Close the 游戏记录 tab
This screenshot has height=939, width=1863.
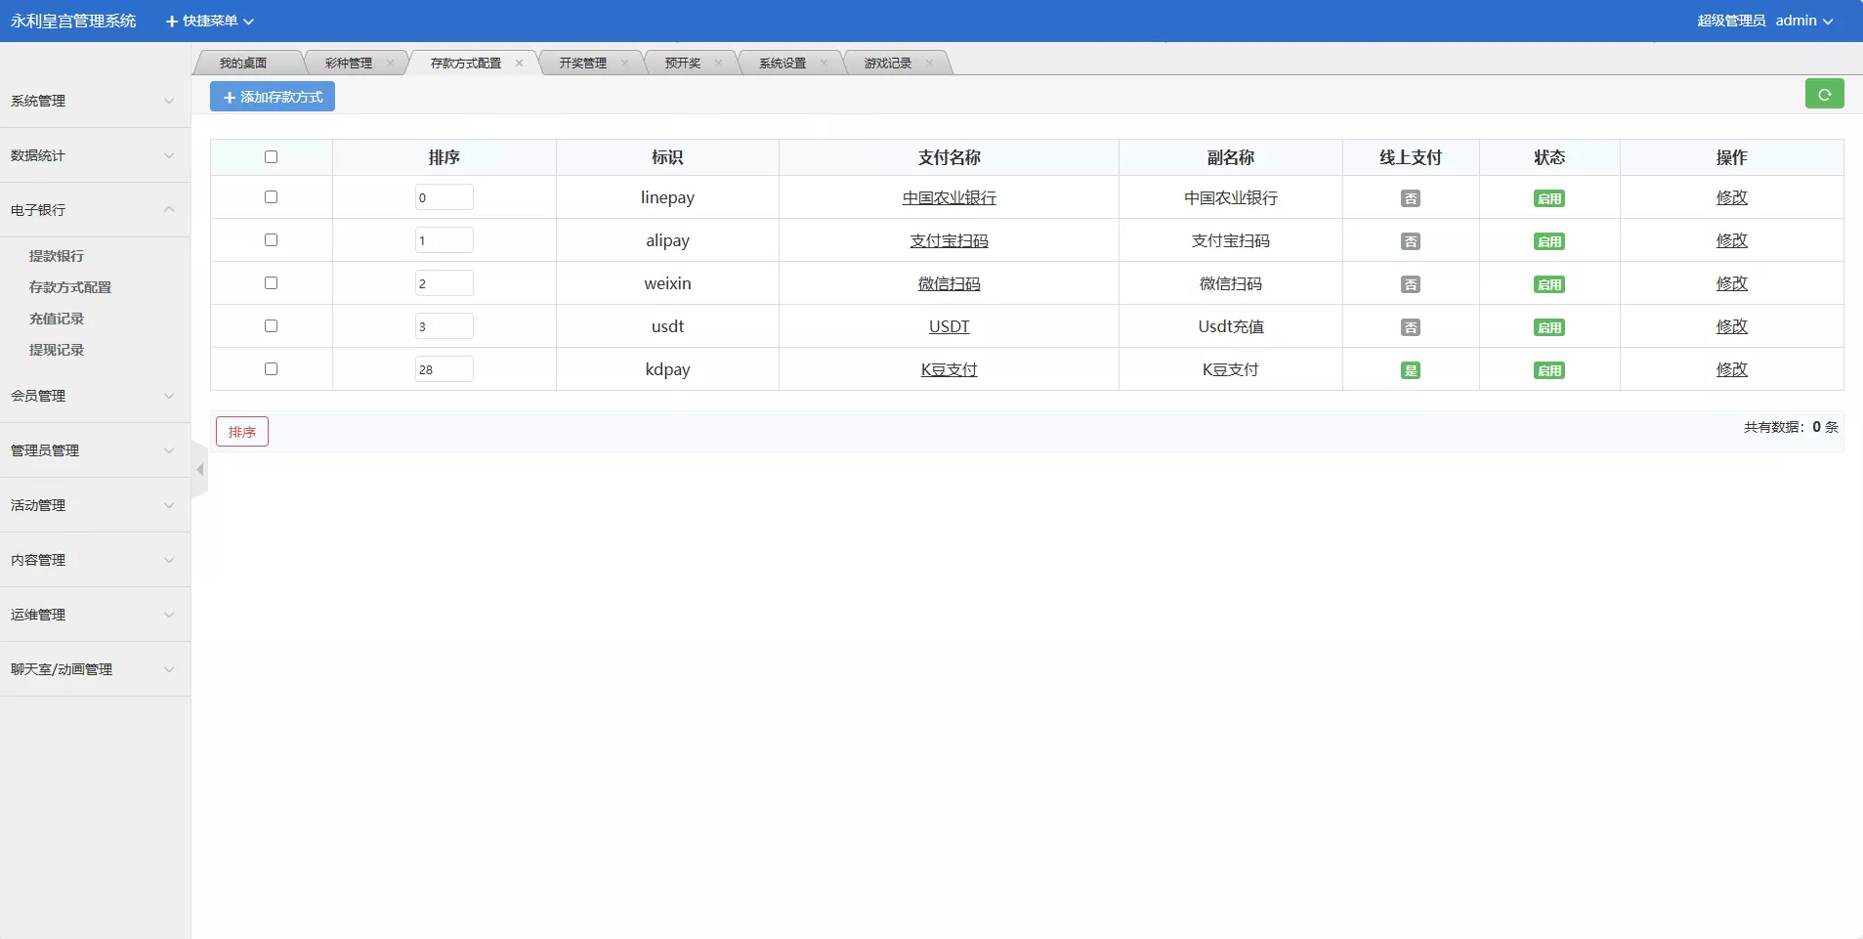(929, 64)
